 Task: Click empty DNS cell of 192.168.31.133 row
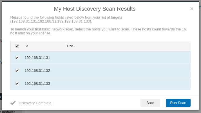coord(128,84)
